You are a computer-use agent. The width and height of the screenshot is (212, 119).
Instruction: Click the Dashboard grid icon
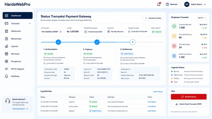[7, 15]
